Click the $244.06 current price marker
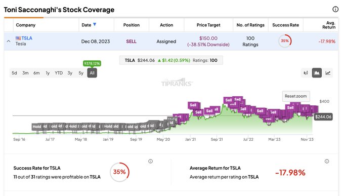The height and width of the screenshot is (196, 344). [x=323, y=117]
